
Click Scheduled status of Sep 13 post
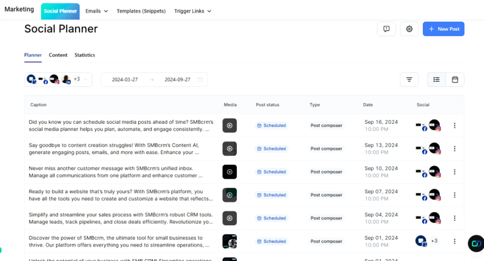[272, 148]
